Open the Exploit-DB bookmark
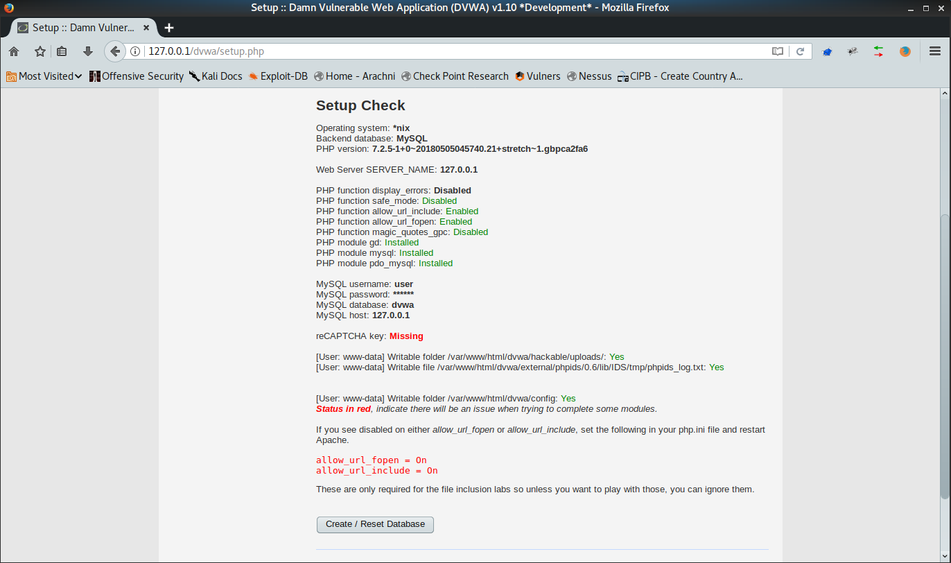951x563 pixels. (x=278, y=76)
